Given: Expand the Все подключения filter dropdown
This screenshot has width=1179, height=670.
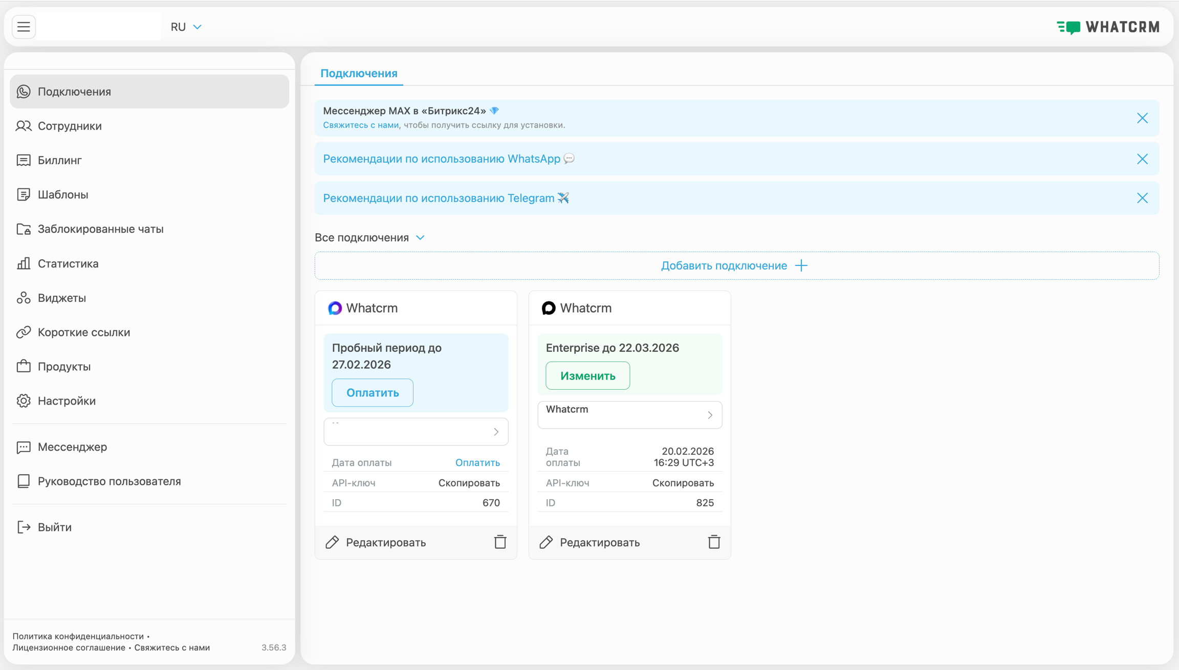Looking at the screenshot, I should (x=369, y=237).
